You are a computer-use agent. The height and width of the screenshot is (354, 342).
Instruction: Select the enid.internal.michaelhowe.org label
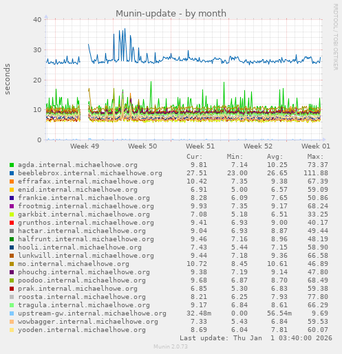[78, 190]
